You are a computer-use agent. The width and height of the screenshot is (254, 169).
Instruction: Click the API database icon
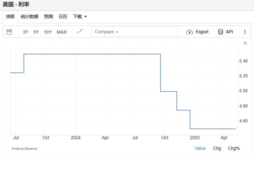(x=221, y=32)
